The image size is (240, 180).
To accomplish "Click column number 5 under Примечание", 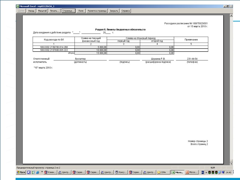I will (191, 44).
